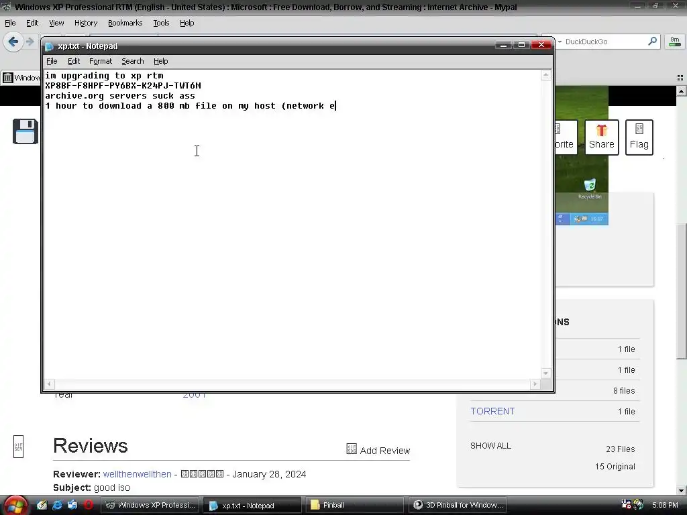Click the partially hidden Favorite button
The width and height of the screenshot is (687, 515).
(566, 137)
